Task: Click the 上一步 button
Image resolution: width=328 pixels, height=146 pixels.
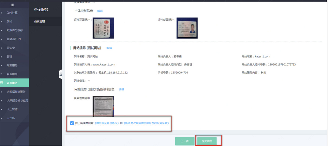Action: click(x=185, y=141)
